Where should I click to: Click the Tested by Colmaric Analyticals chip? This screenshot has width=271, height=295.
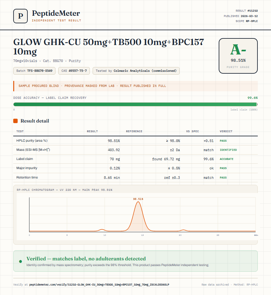136,71
